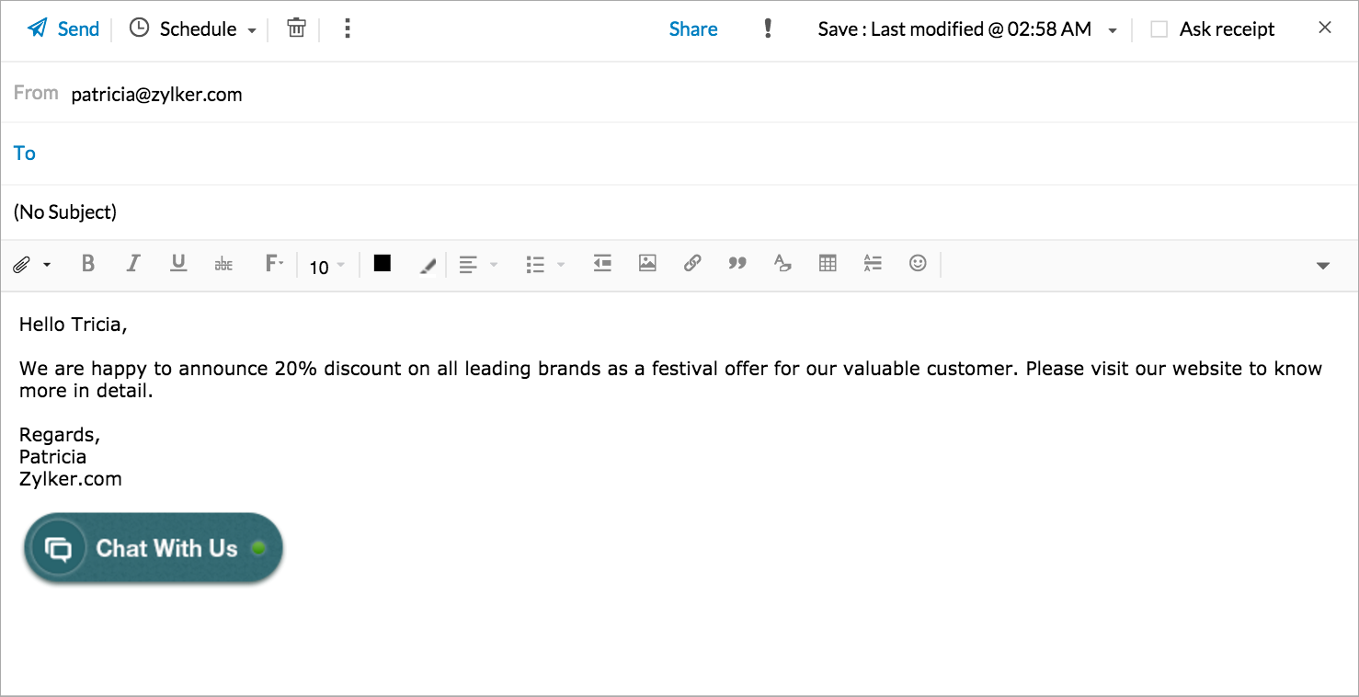The image size is (1359, 697).
Task: Insert an image using the picture icon
Action: [x=647, y=264]
